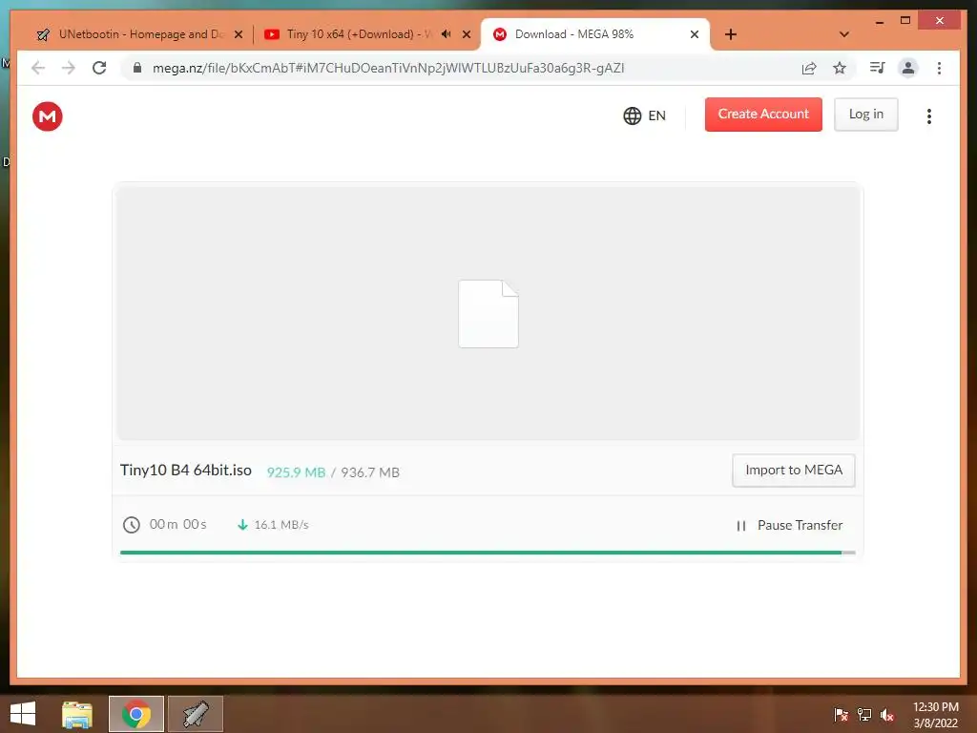Open the UNetbootin taskbar icon
The width and height of the screenshot is (977, 733).
pos(195,714)
